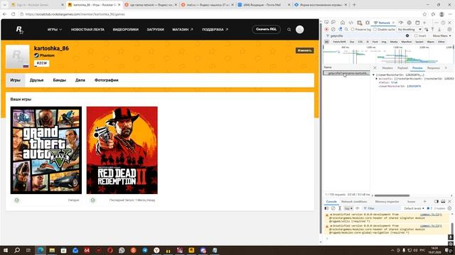Expand the accounts array in preview
This screenshot has height=255, width=455.
pyautogui.click(x=377, y=79)
